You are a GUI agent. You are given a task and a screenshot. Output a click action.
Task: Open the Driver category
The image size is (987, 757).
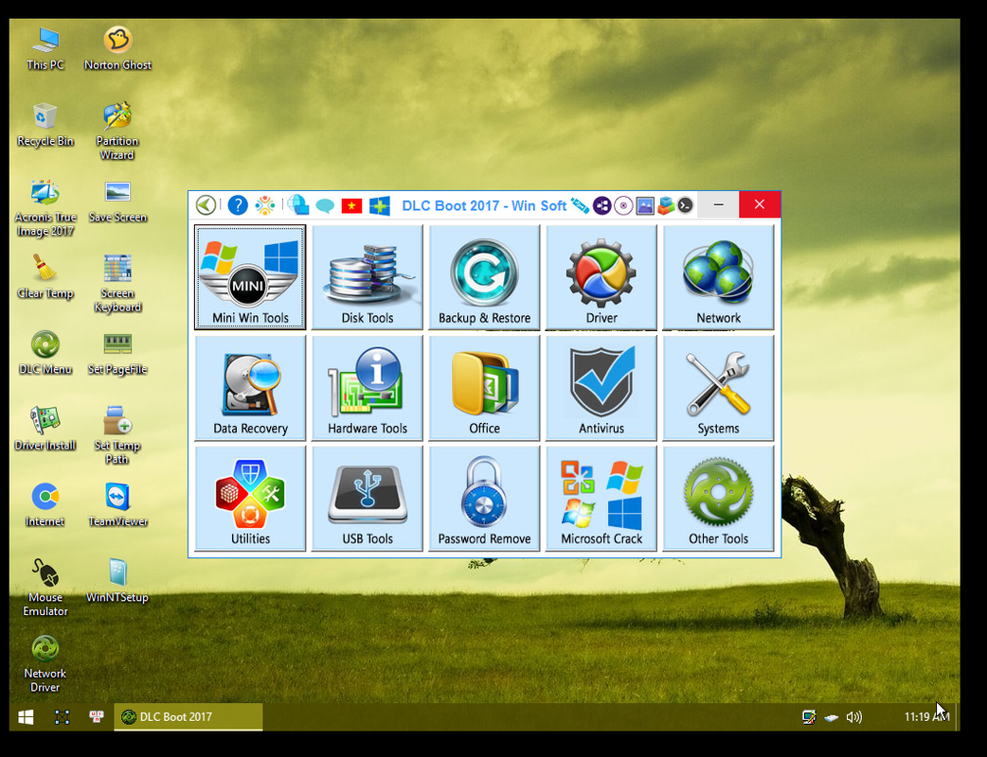click(601, 276)
